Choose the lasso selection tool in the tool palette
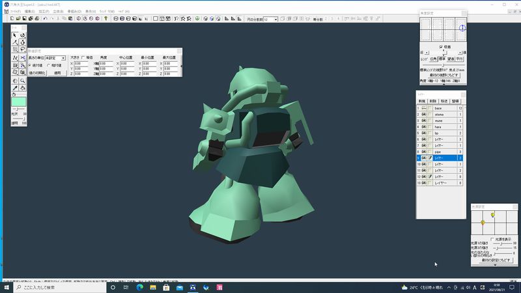The height and width of the screenshot is (293, 521). coord(22,49)
